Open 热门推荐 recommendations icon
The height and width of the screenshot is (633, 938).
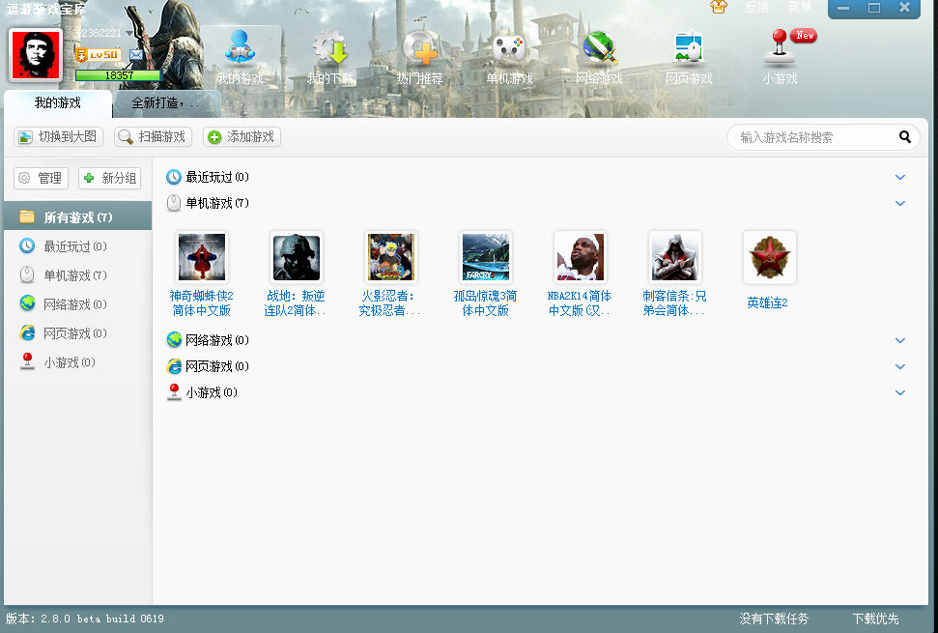[x=419, y=57]
